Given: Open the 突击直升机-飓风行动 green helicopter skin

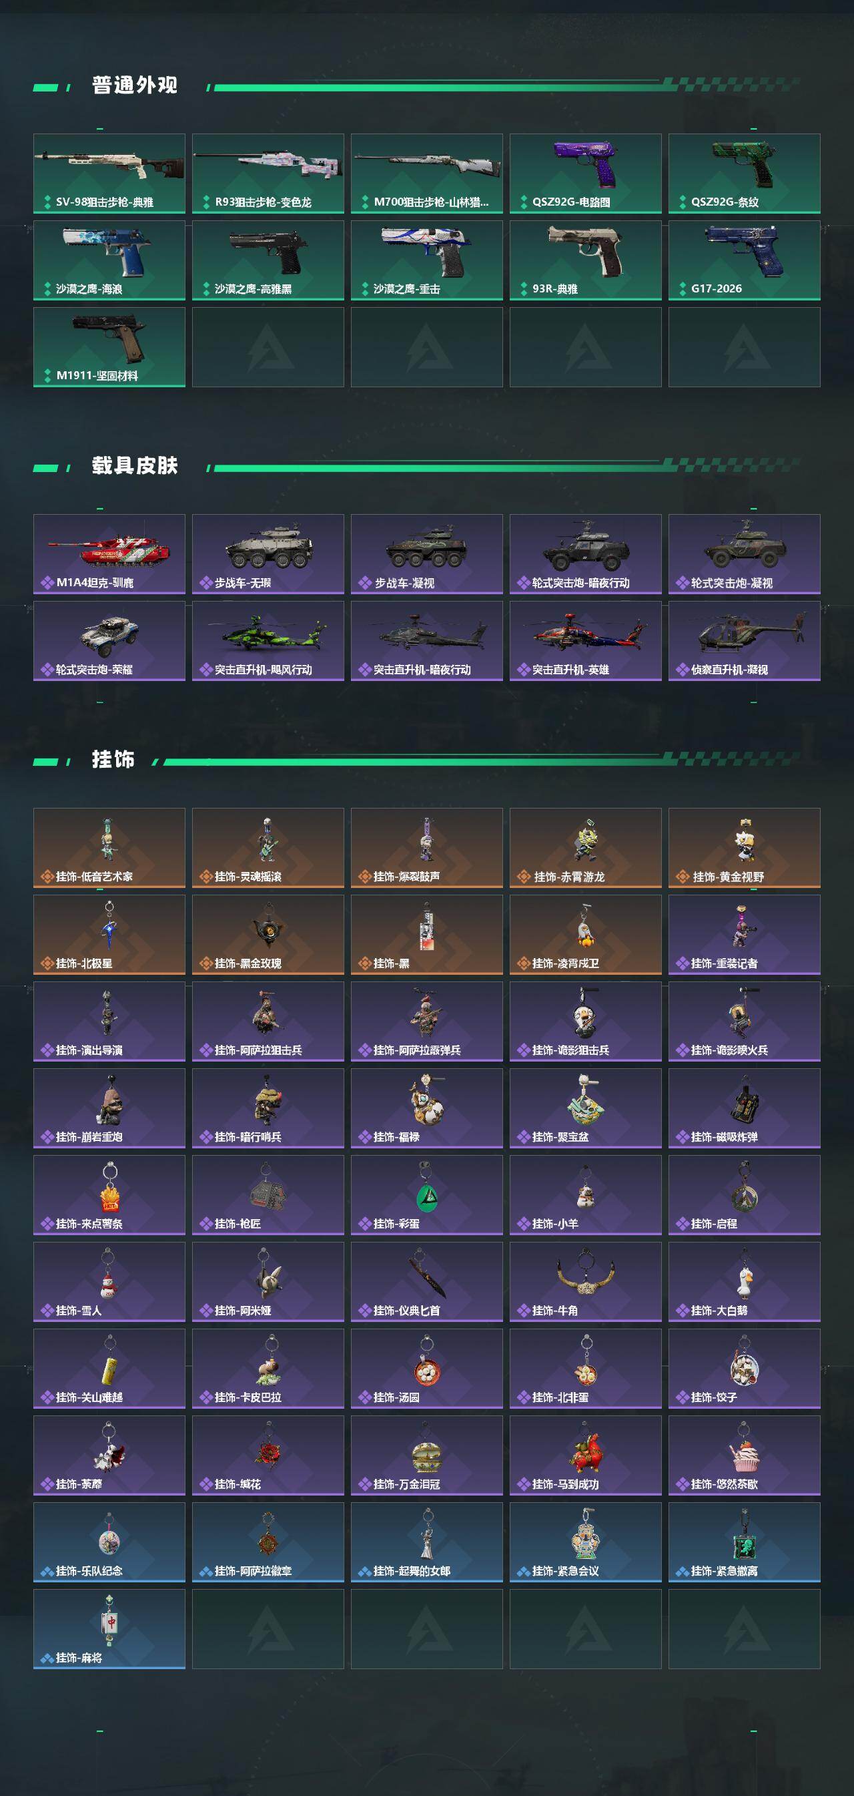Looking at the screenshot, I should click(x=268, y=641).
